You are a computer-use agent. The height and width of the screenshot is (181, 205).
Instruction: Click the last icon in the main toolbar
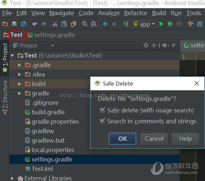pos(200,24)
